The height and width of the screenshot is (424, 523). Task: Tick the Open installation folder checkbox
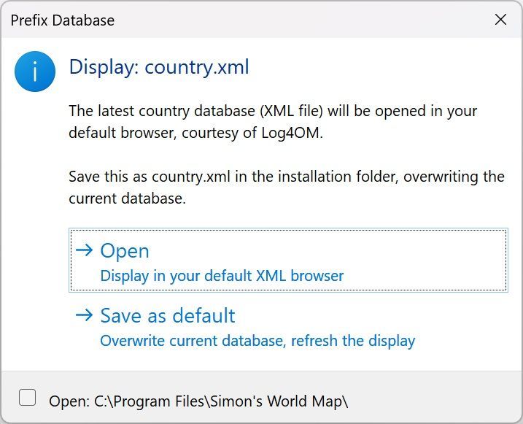coord(27,398)
